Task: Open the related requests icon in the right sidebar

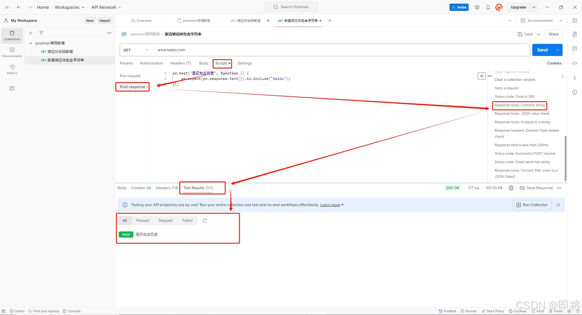Action: click(x=575, y=78)
